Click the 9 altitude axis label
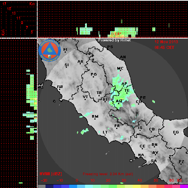This screenshot has height=188, width=188. point(22,23)
